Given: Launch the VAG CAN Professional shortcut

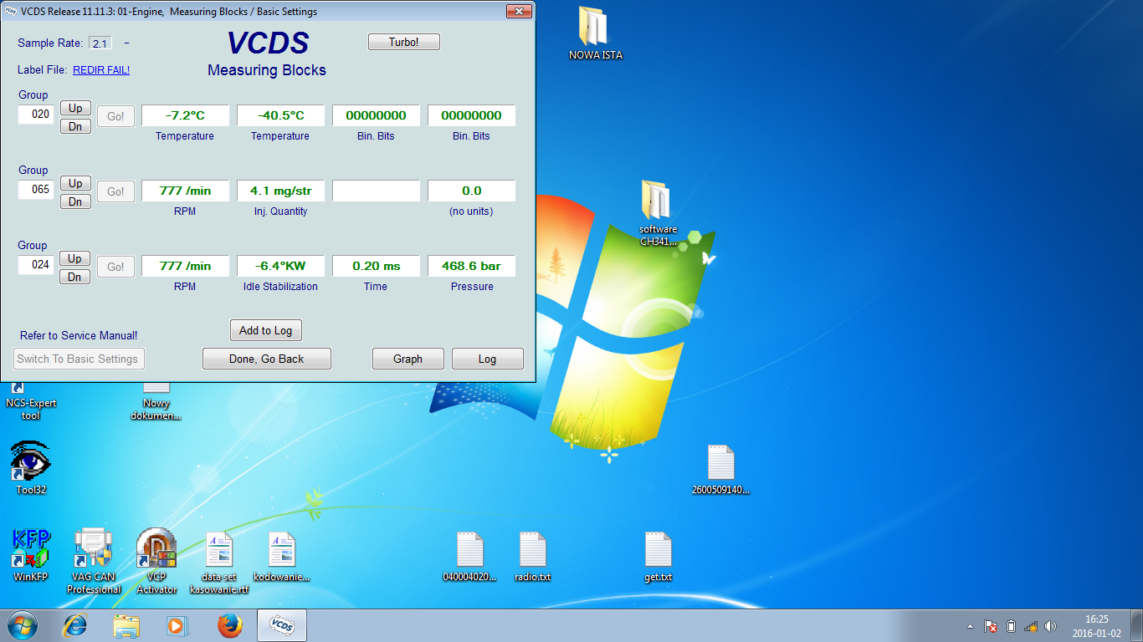Looking at the screenshot, I should point(93,548).
